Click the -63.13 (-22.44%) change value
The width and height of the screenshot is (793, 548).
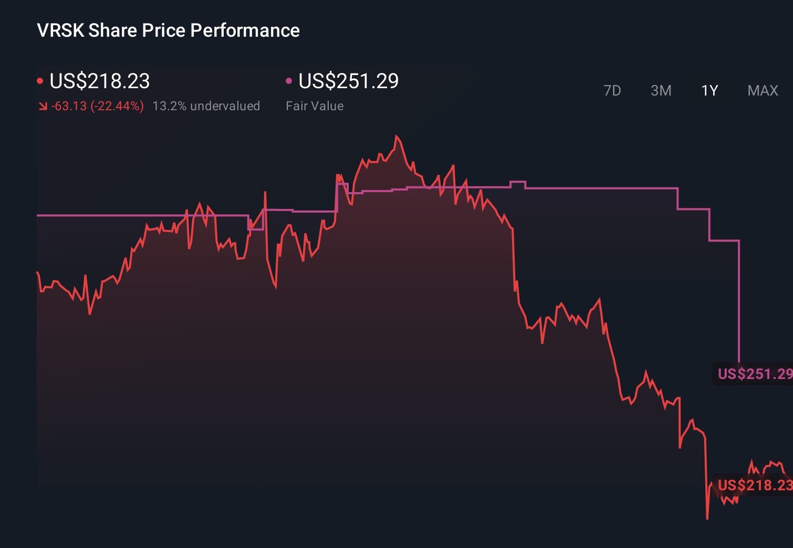coord(97,106)
